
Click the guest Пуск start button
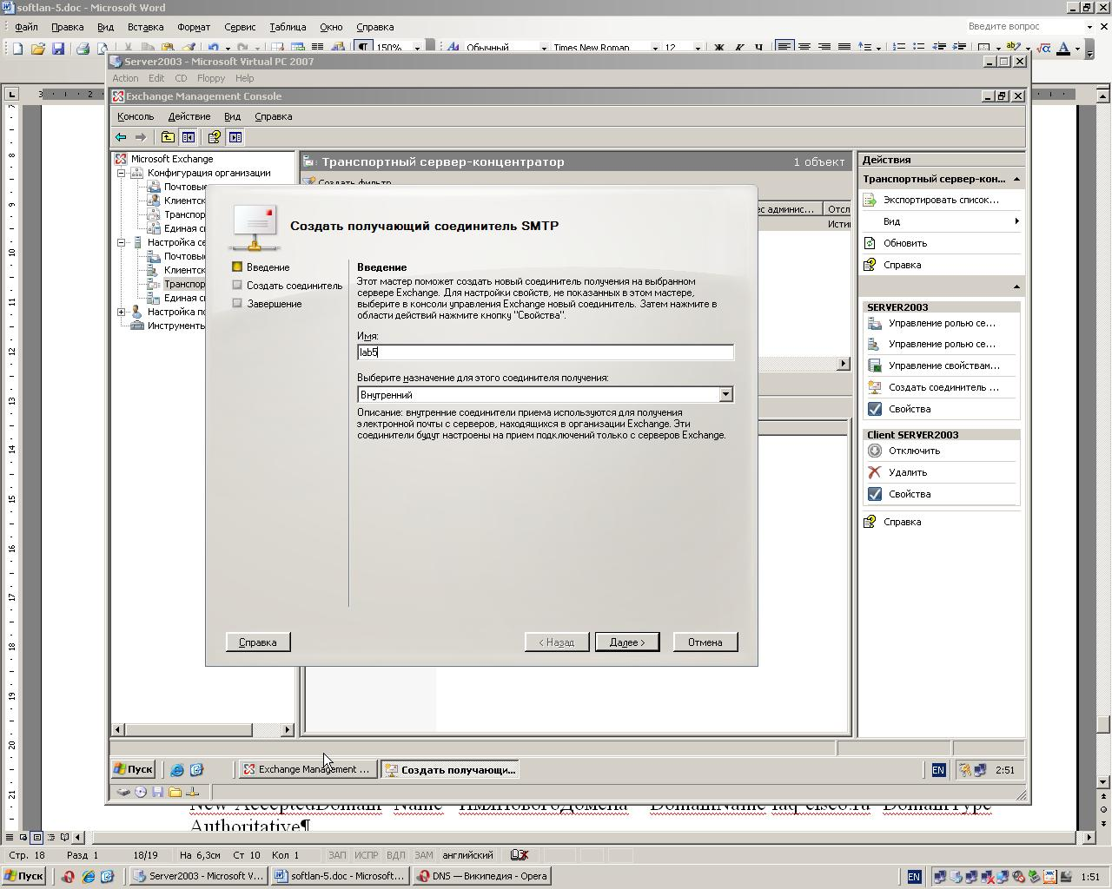[x=134, y=769]
